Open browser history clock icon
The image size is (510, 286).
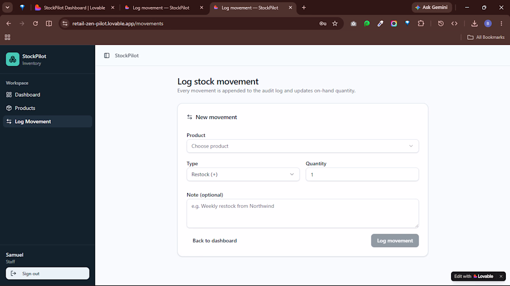click(x=441, y=24)
